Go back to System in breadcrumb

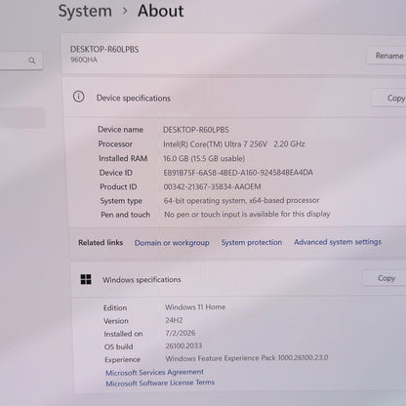(85, 11)
